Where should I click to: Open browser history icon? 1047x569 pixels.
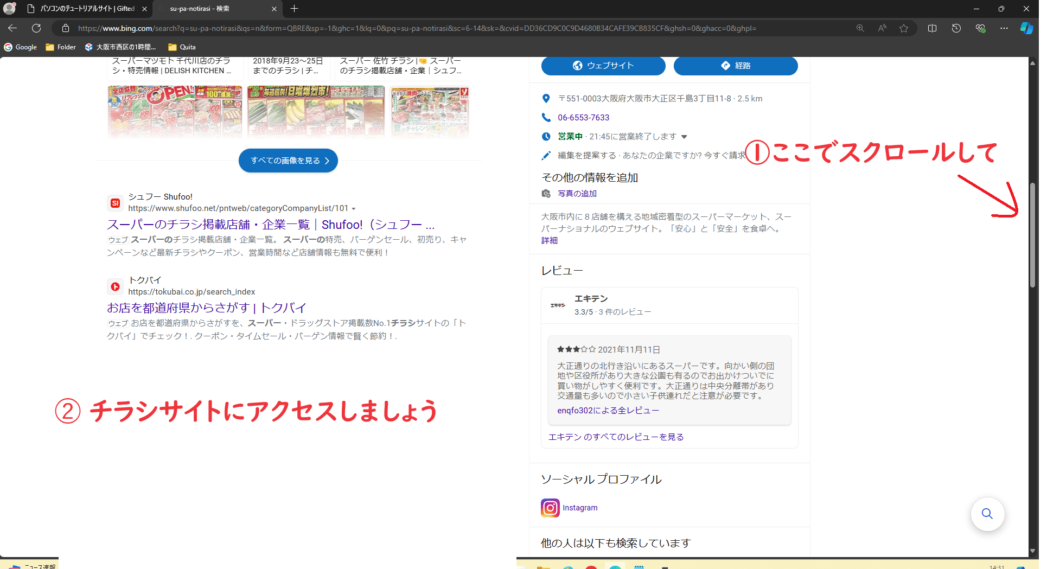956,28
